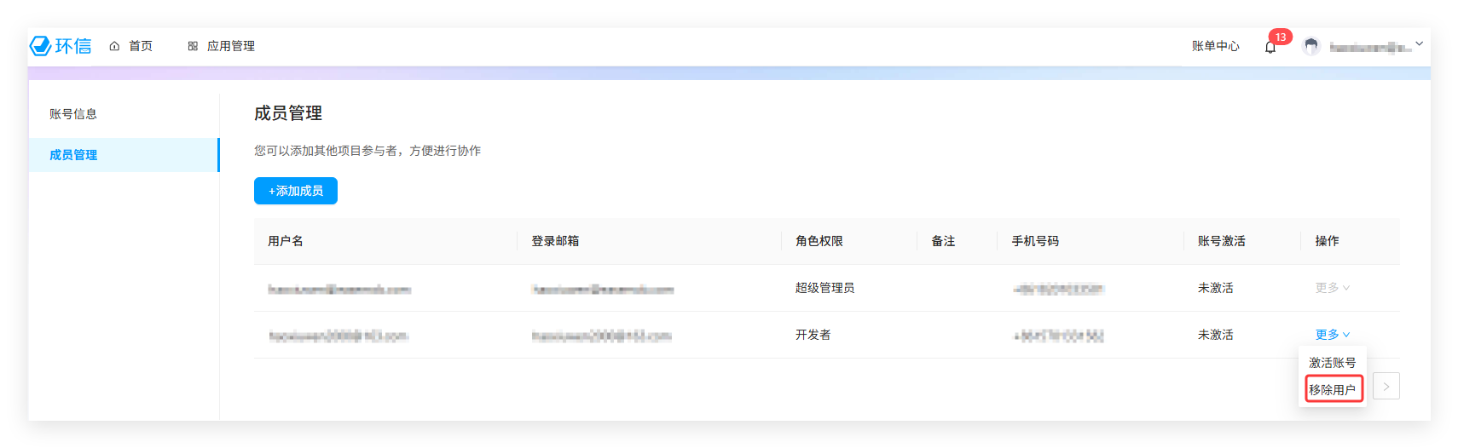The height and width of the screenshot is (448, 1458).
Task: Click 未激活 status in 开发者 row
Action: point(1215,335)
